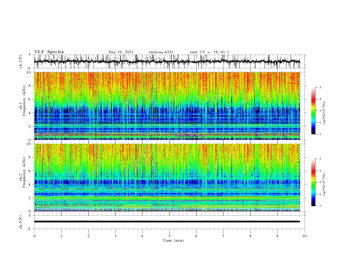The width and height of the screenshot is (343, 265).
Task: Click the "-7" tick on upper color bar
Action: [x=320, y=135]
